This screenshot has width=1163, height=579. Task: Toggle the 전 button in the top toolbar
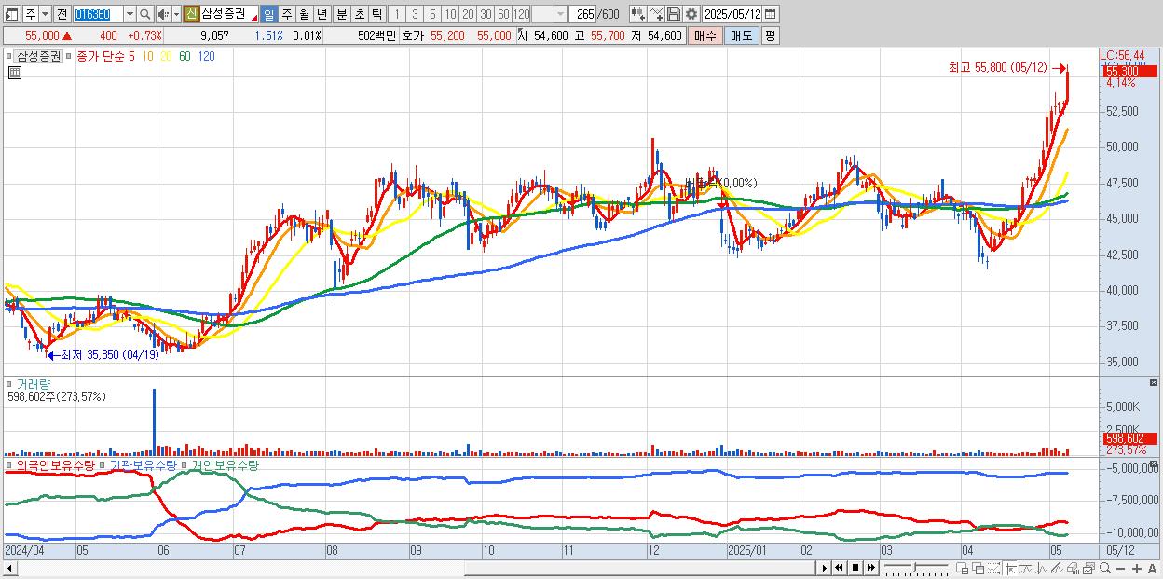pyautogui.click(x=62, y=14)
